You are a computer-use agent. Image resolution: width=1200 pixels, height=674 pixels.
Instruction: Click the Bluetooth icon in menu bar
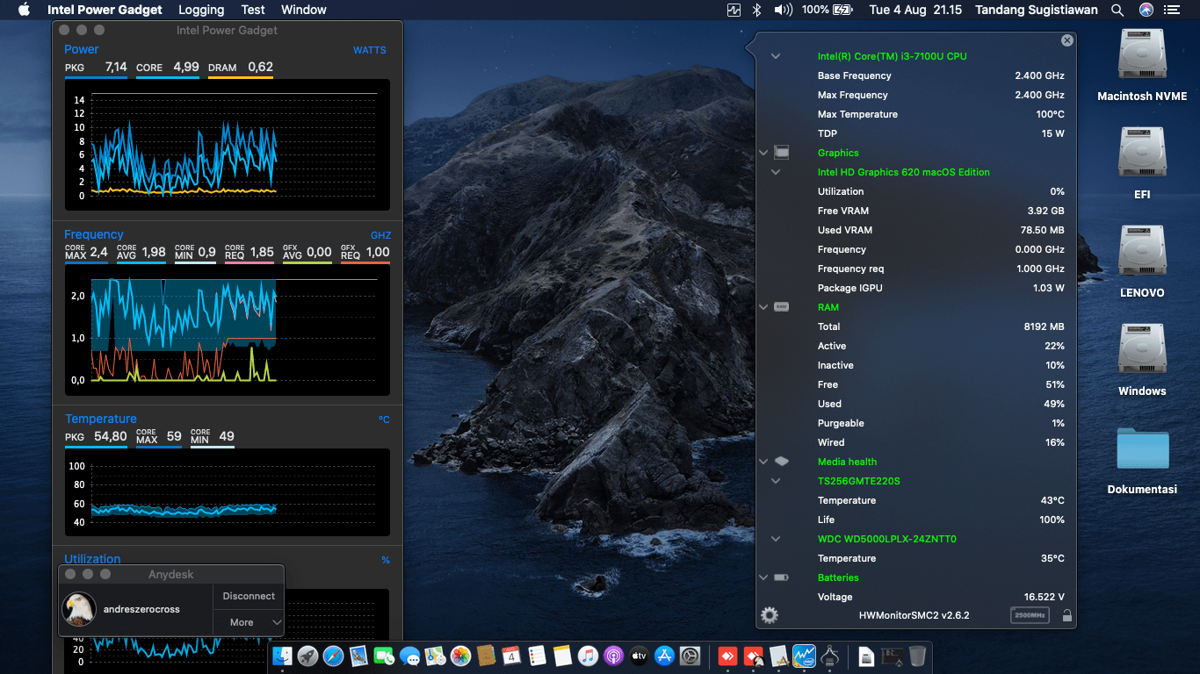click(x=757, y=10)
